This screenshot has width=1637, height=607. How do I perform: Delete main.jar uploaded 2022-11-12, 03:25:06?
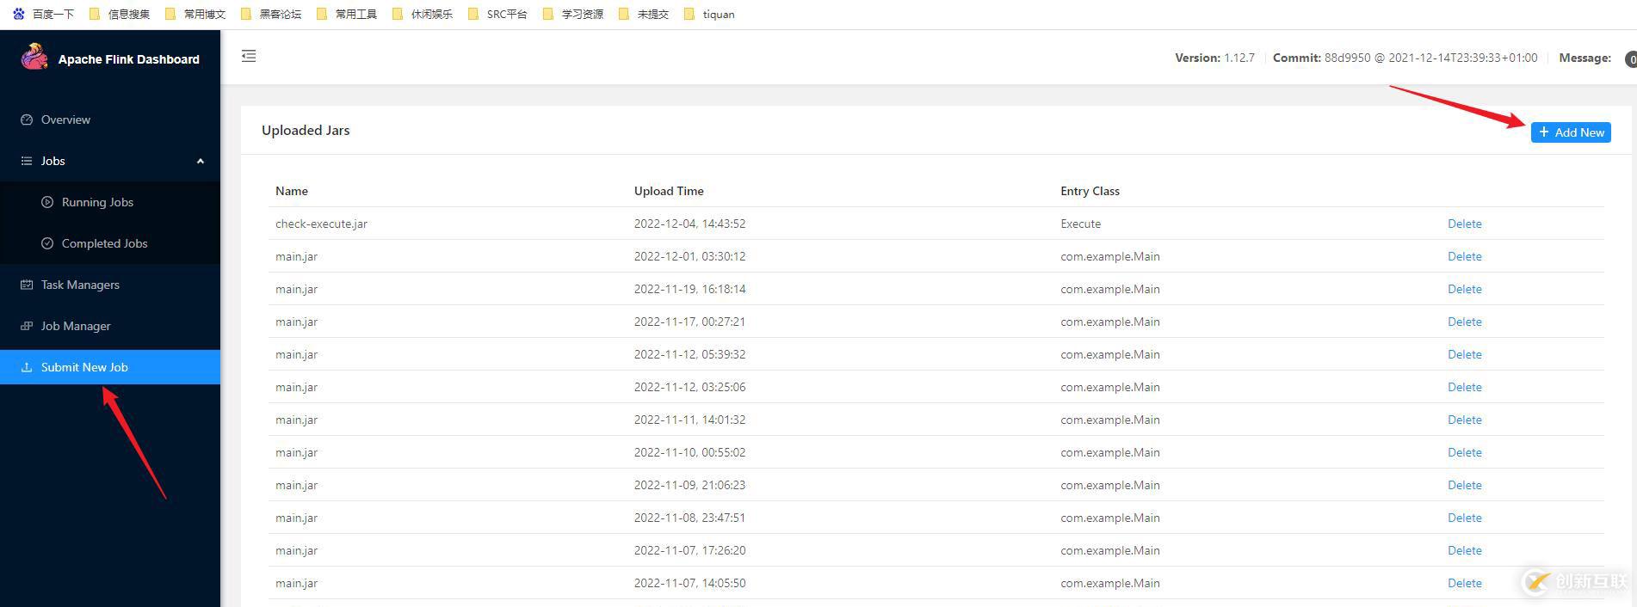pyautogui.click(x=1465, y=387)
